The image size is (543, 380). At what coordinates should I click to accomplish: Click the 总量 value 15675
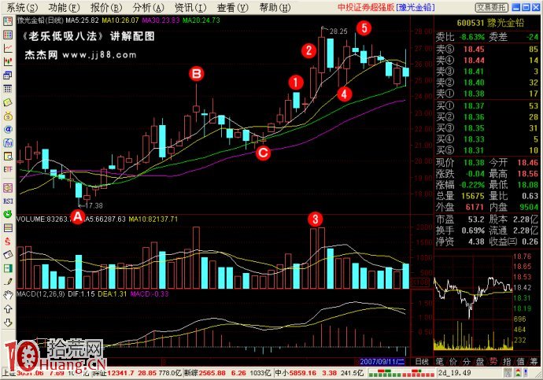click(472, 196)
